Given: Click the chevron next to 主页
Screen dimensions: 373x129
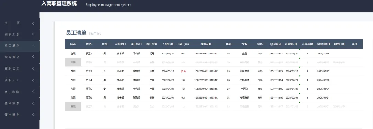Looking at the screenshot, I should (33, 23).
